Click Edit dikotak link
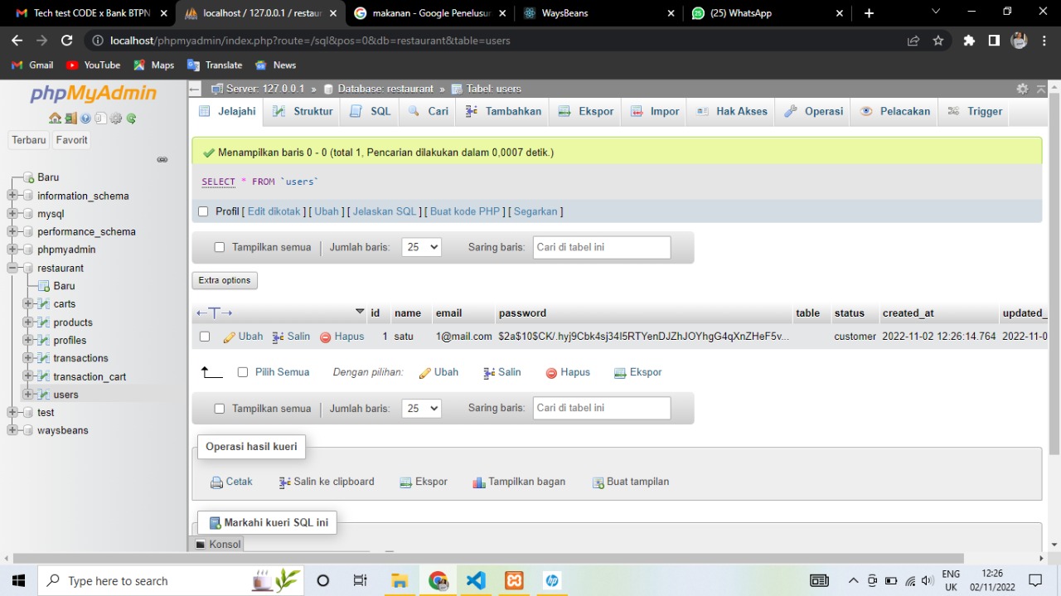This screenshot has width=1061, height=596. (274, 211)
